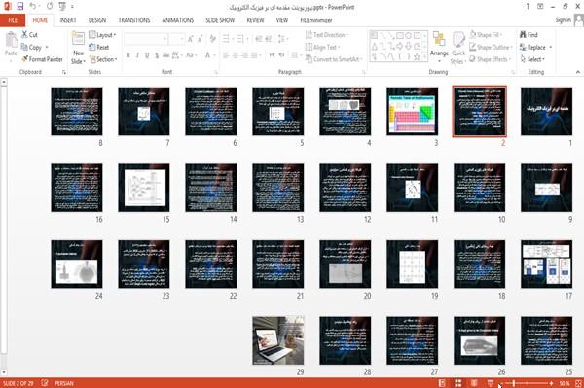Toggle Bold formatting
Image resolution: width=584 pixels, height=388 pixels.
128,55
